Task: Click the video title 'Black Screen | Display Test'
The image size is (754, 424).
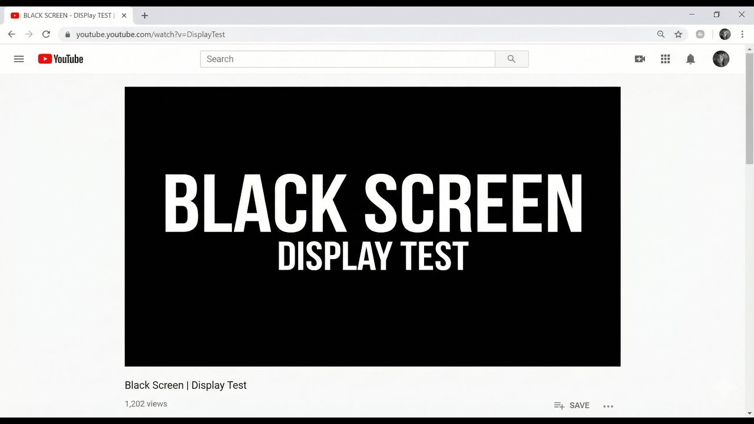Action: point(186,385)
